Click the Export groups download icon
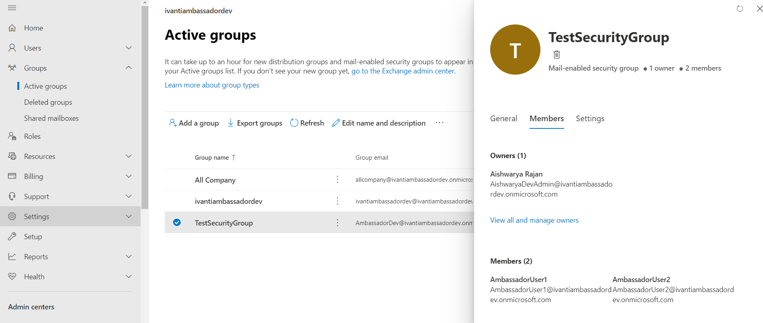This screenshot has width=763, height=323. click(231, 123)
